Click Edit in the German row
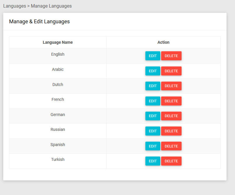 (153, 116)
